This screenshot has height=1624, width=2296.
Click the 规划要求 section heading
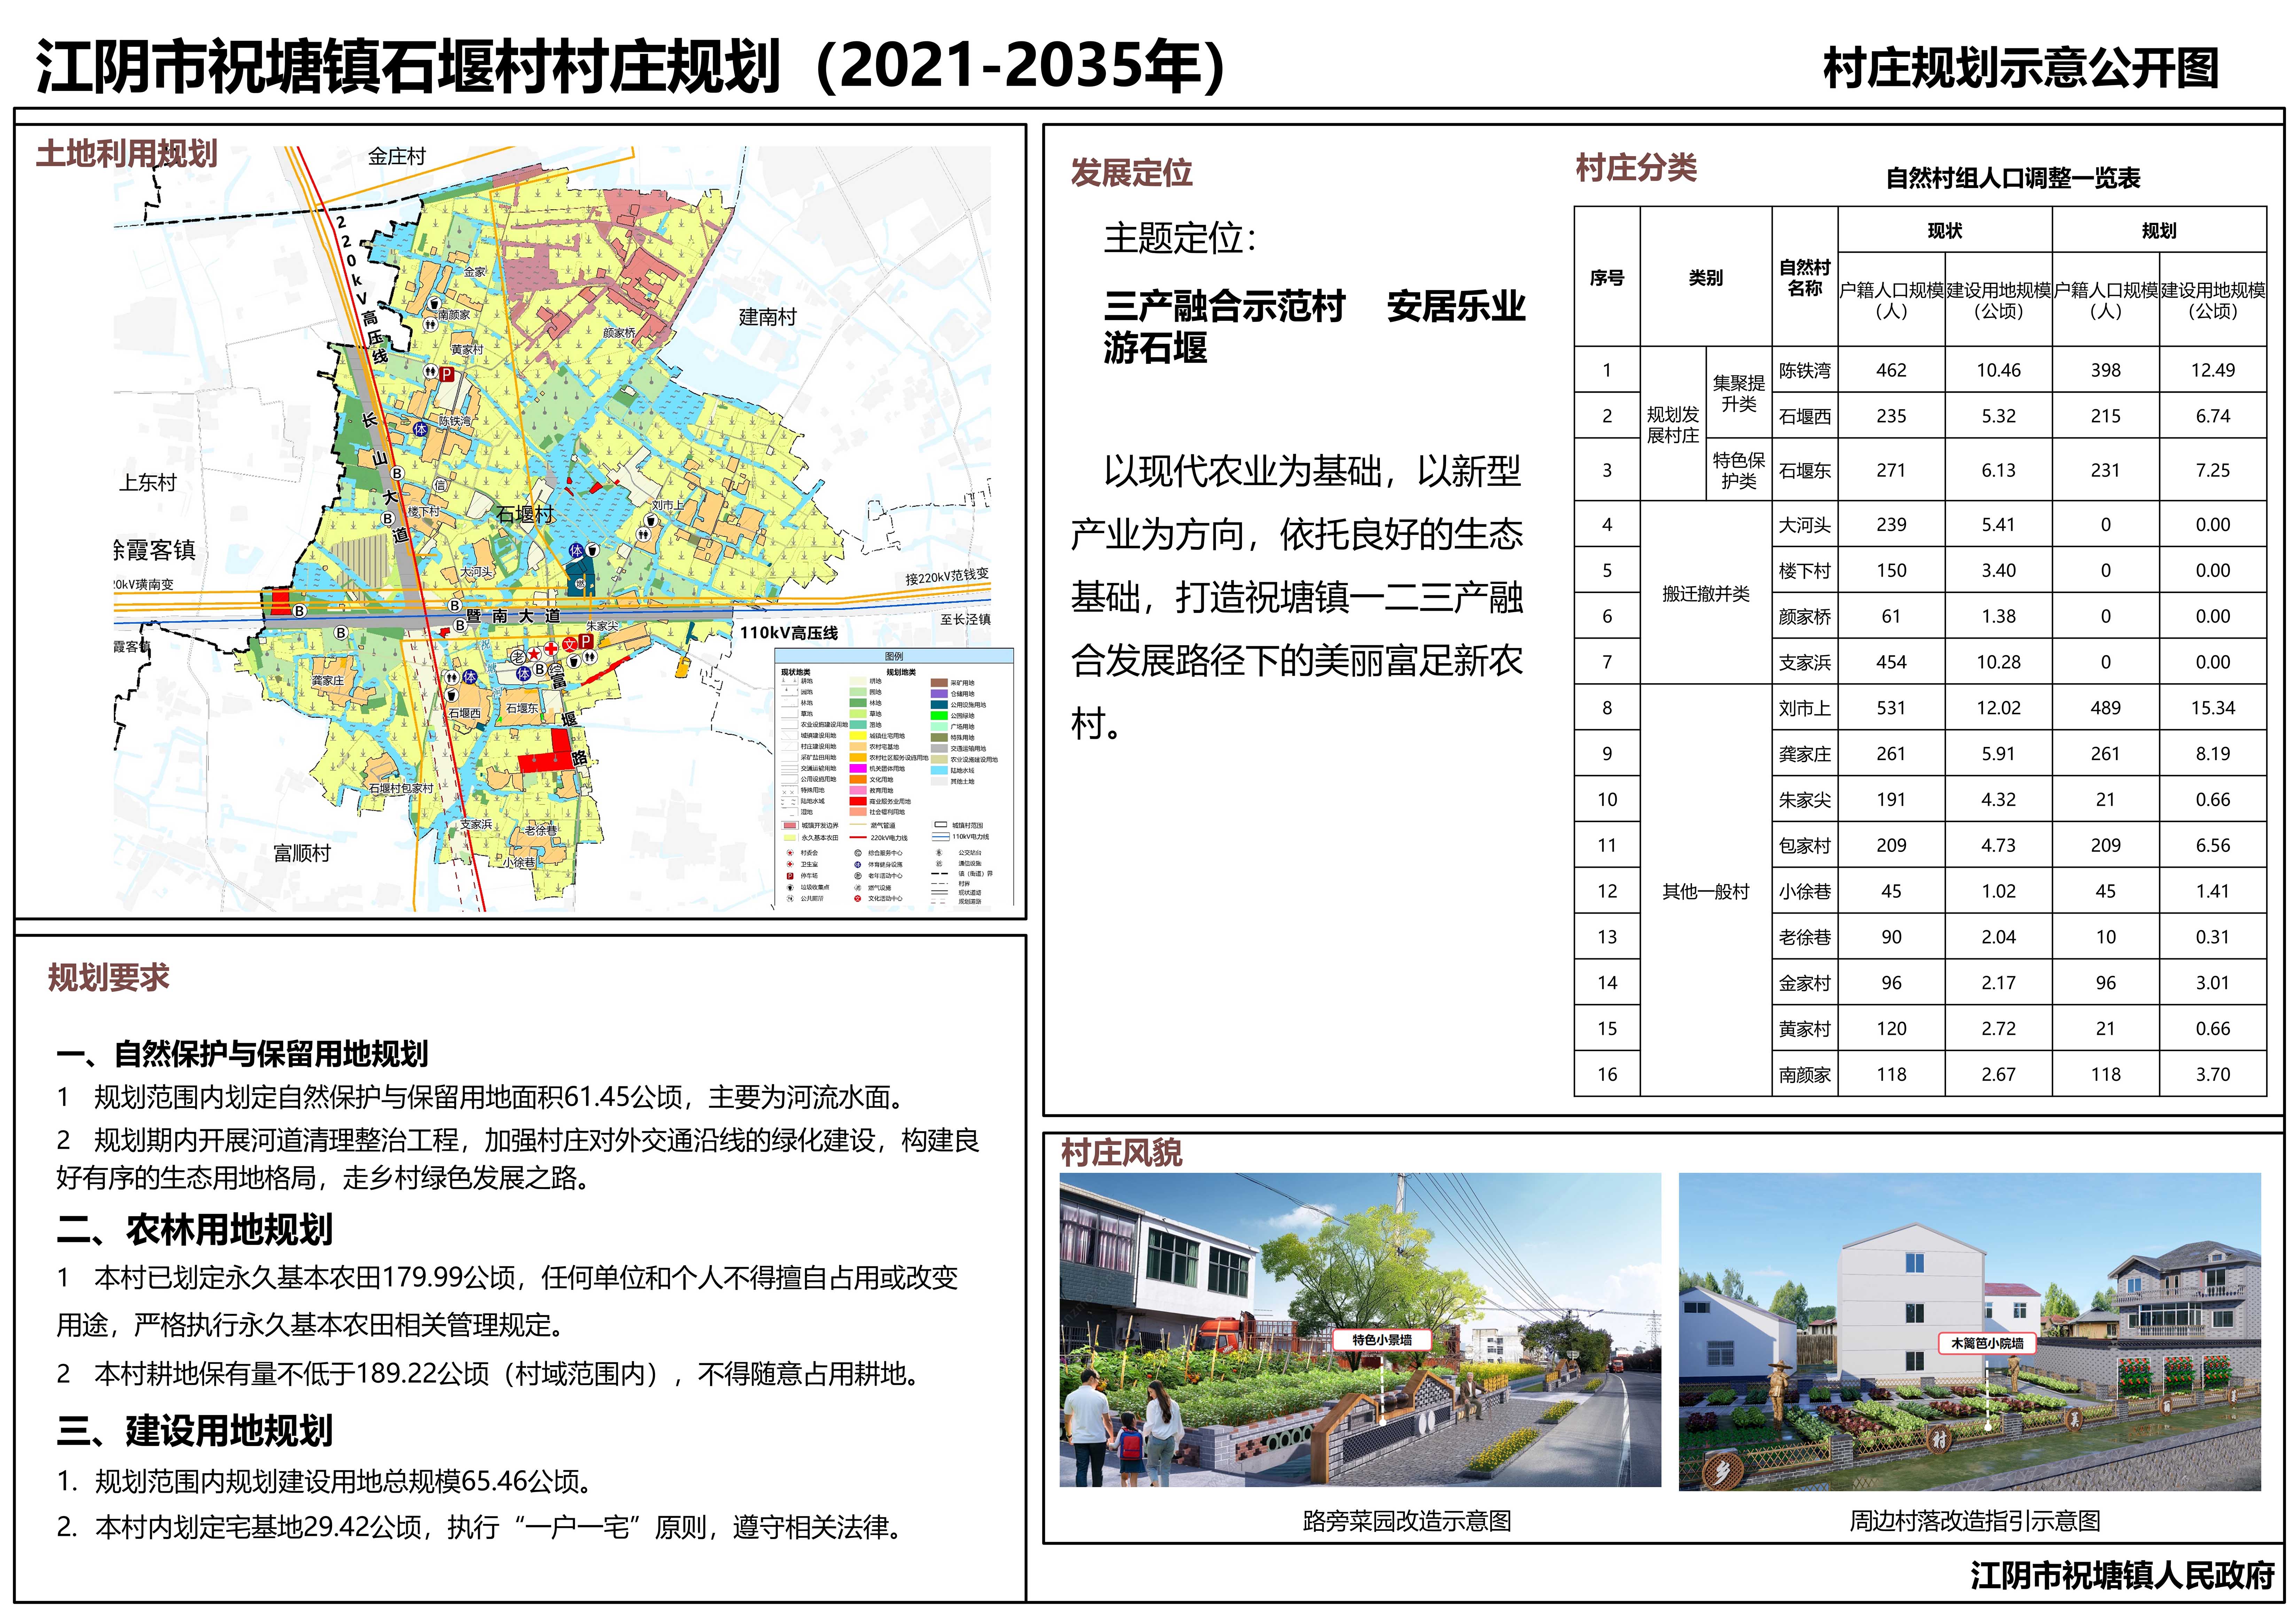pos(109,977)
